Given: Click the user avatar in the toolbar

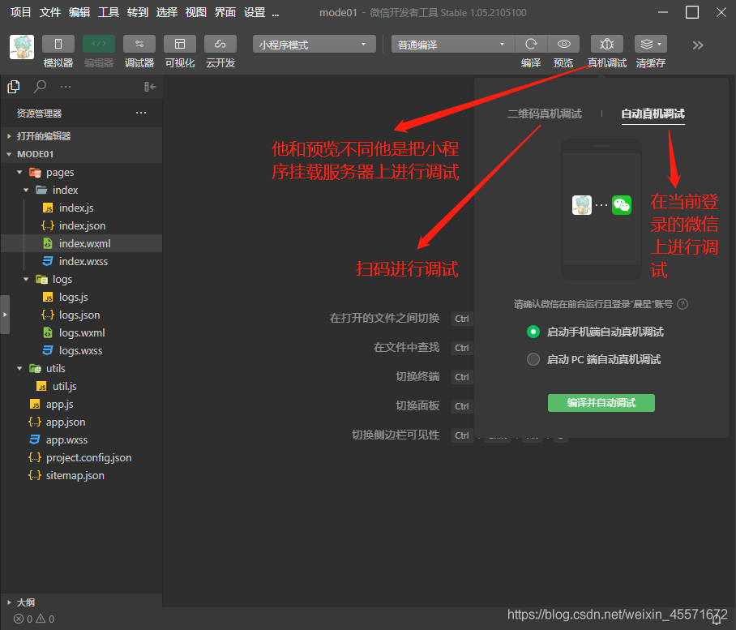Looking at the screenshot, I should [x=21, y=45].
